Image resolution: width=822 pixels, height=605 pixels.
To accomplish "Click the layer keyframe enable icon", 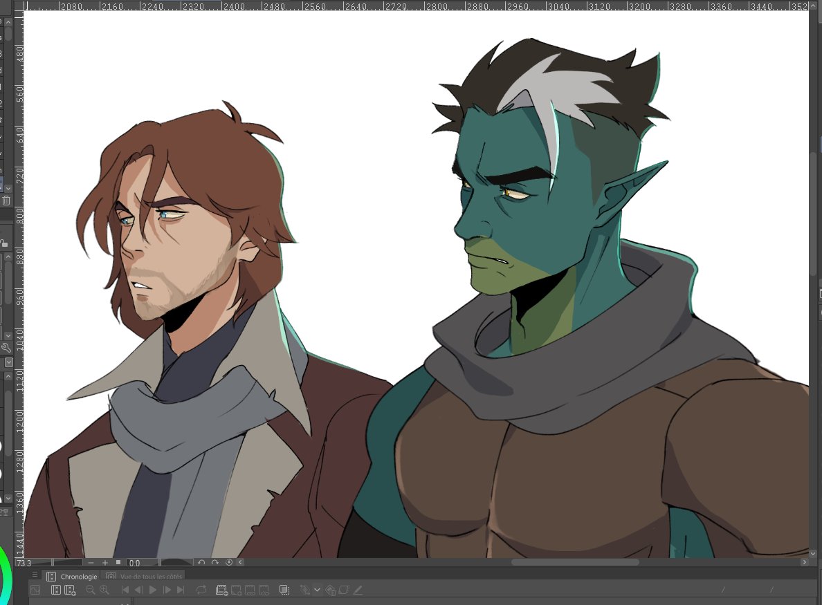I will pyautogui.click(x=344, y=590).
